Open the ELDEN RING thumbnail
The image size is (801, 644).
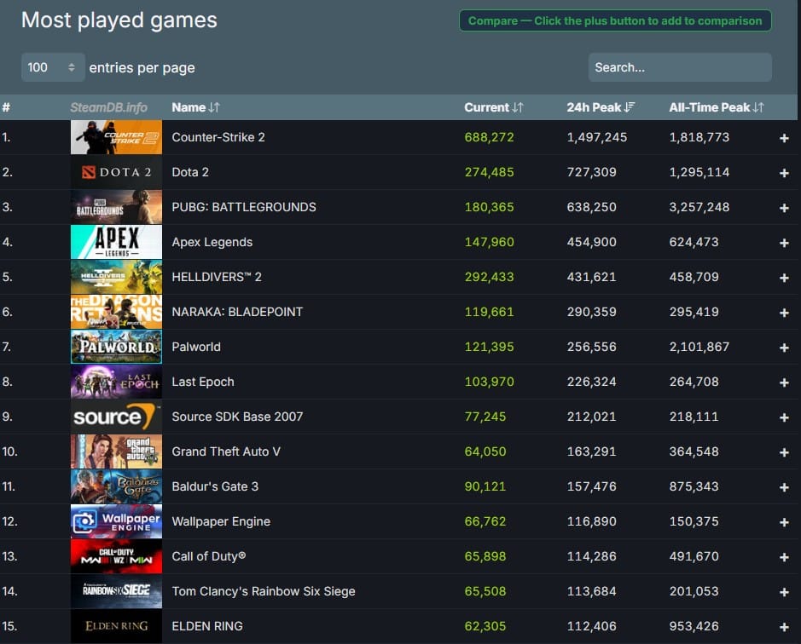tap(117, 627)
